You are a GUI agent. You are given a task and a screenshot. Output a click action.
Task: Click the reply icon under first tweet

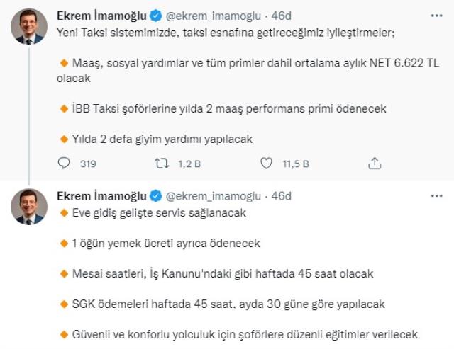[x=65, y=164]
